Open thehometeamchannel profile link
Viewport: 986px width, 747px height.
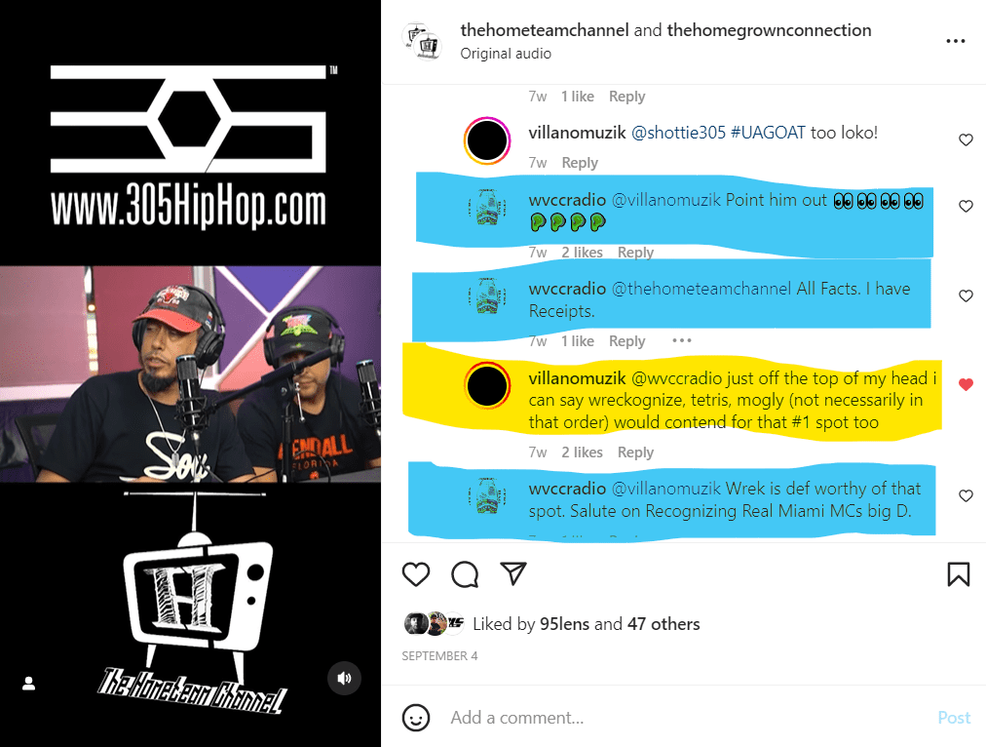tap(545, 30)
